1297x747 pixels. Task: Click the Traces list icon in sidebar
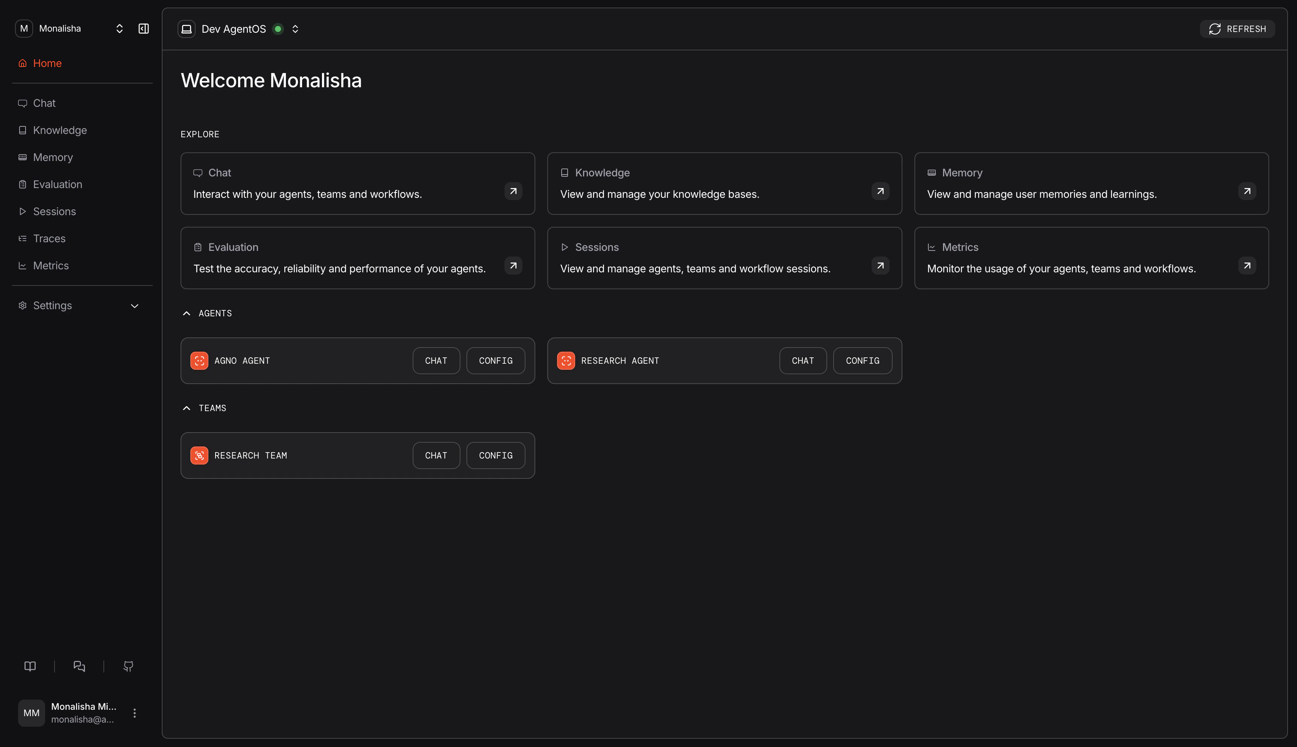click(23, 238)
